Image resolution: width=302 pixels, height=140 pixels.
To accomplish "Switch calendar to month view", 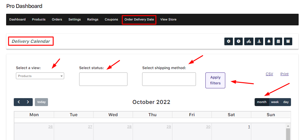I will [x=262, y=102].
